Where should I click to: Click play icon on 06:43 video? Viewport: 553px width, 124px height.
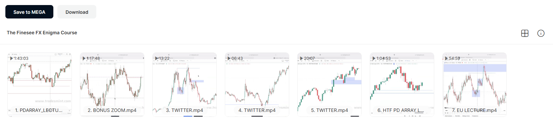(229, 58)
